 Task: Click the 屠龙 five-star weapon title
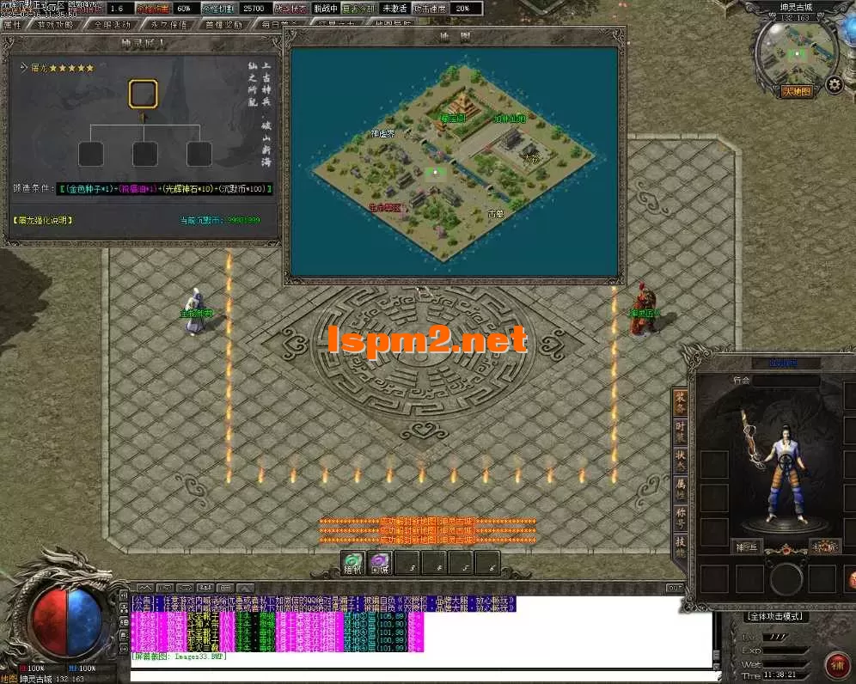click(62, 68)
